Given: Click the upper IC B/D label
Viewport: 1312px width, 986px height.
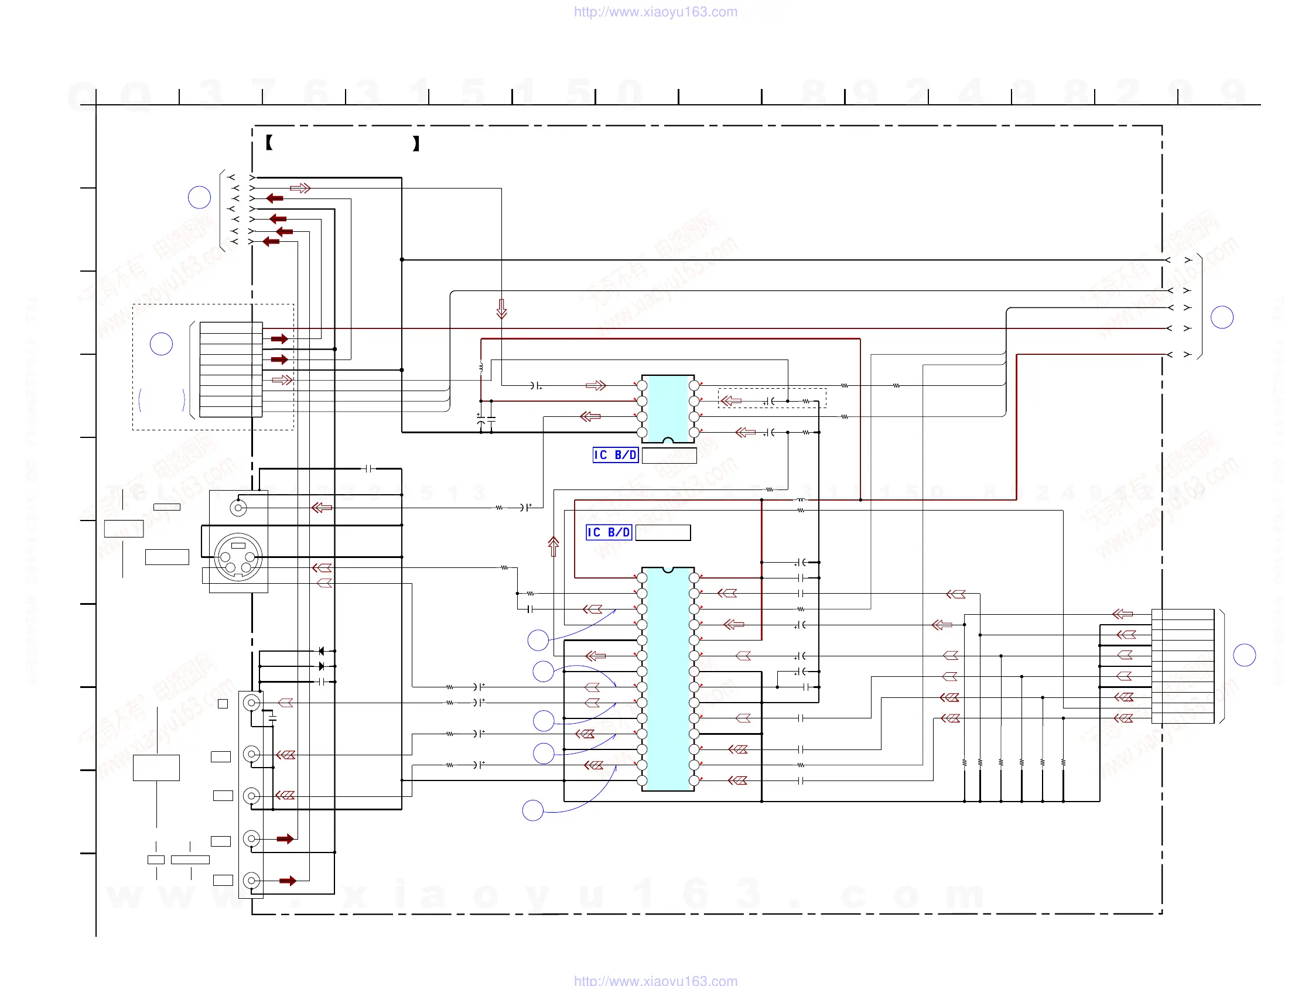Looking at the screenshot, I should [615, 455].
